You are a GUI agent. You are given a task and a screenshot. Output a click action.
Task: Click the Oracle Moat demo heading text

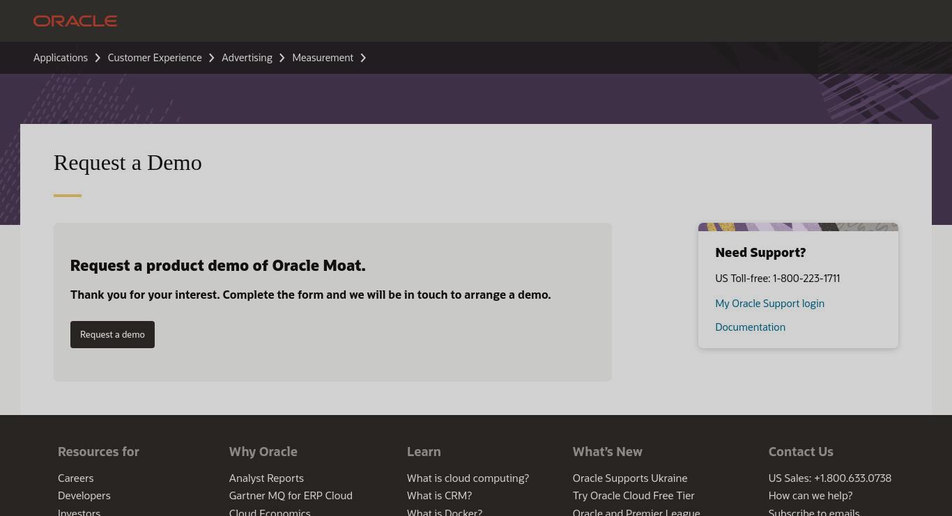217,265
